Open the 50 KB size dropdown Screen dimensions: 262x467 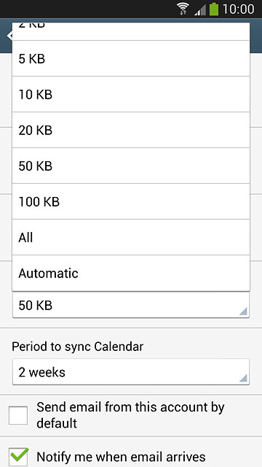[131, 305]
